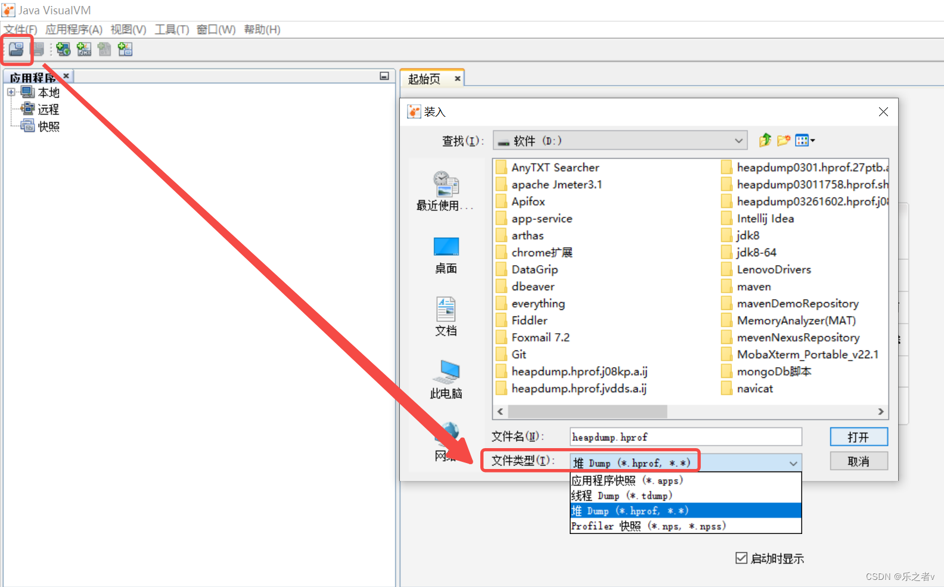The width and height of the screenshot is (944, 587).
Task: Click the file name input field
Action: 685,437
